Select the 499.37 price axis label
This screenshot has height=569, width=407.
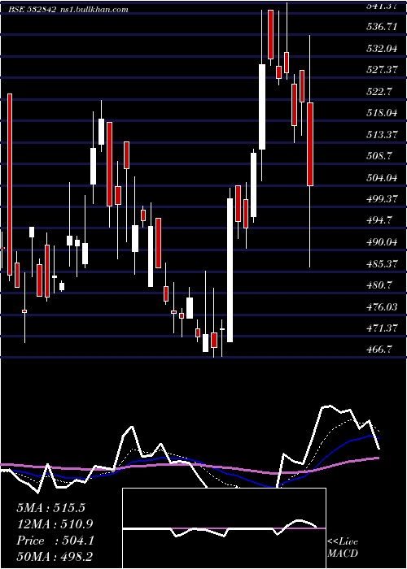click(x=382, y=199)
